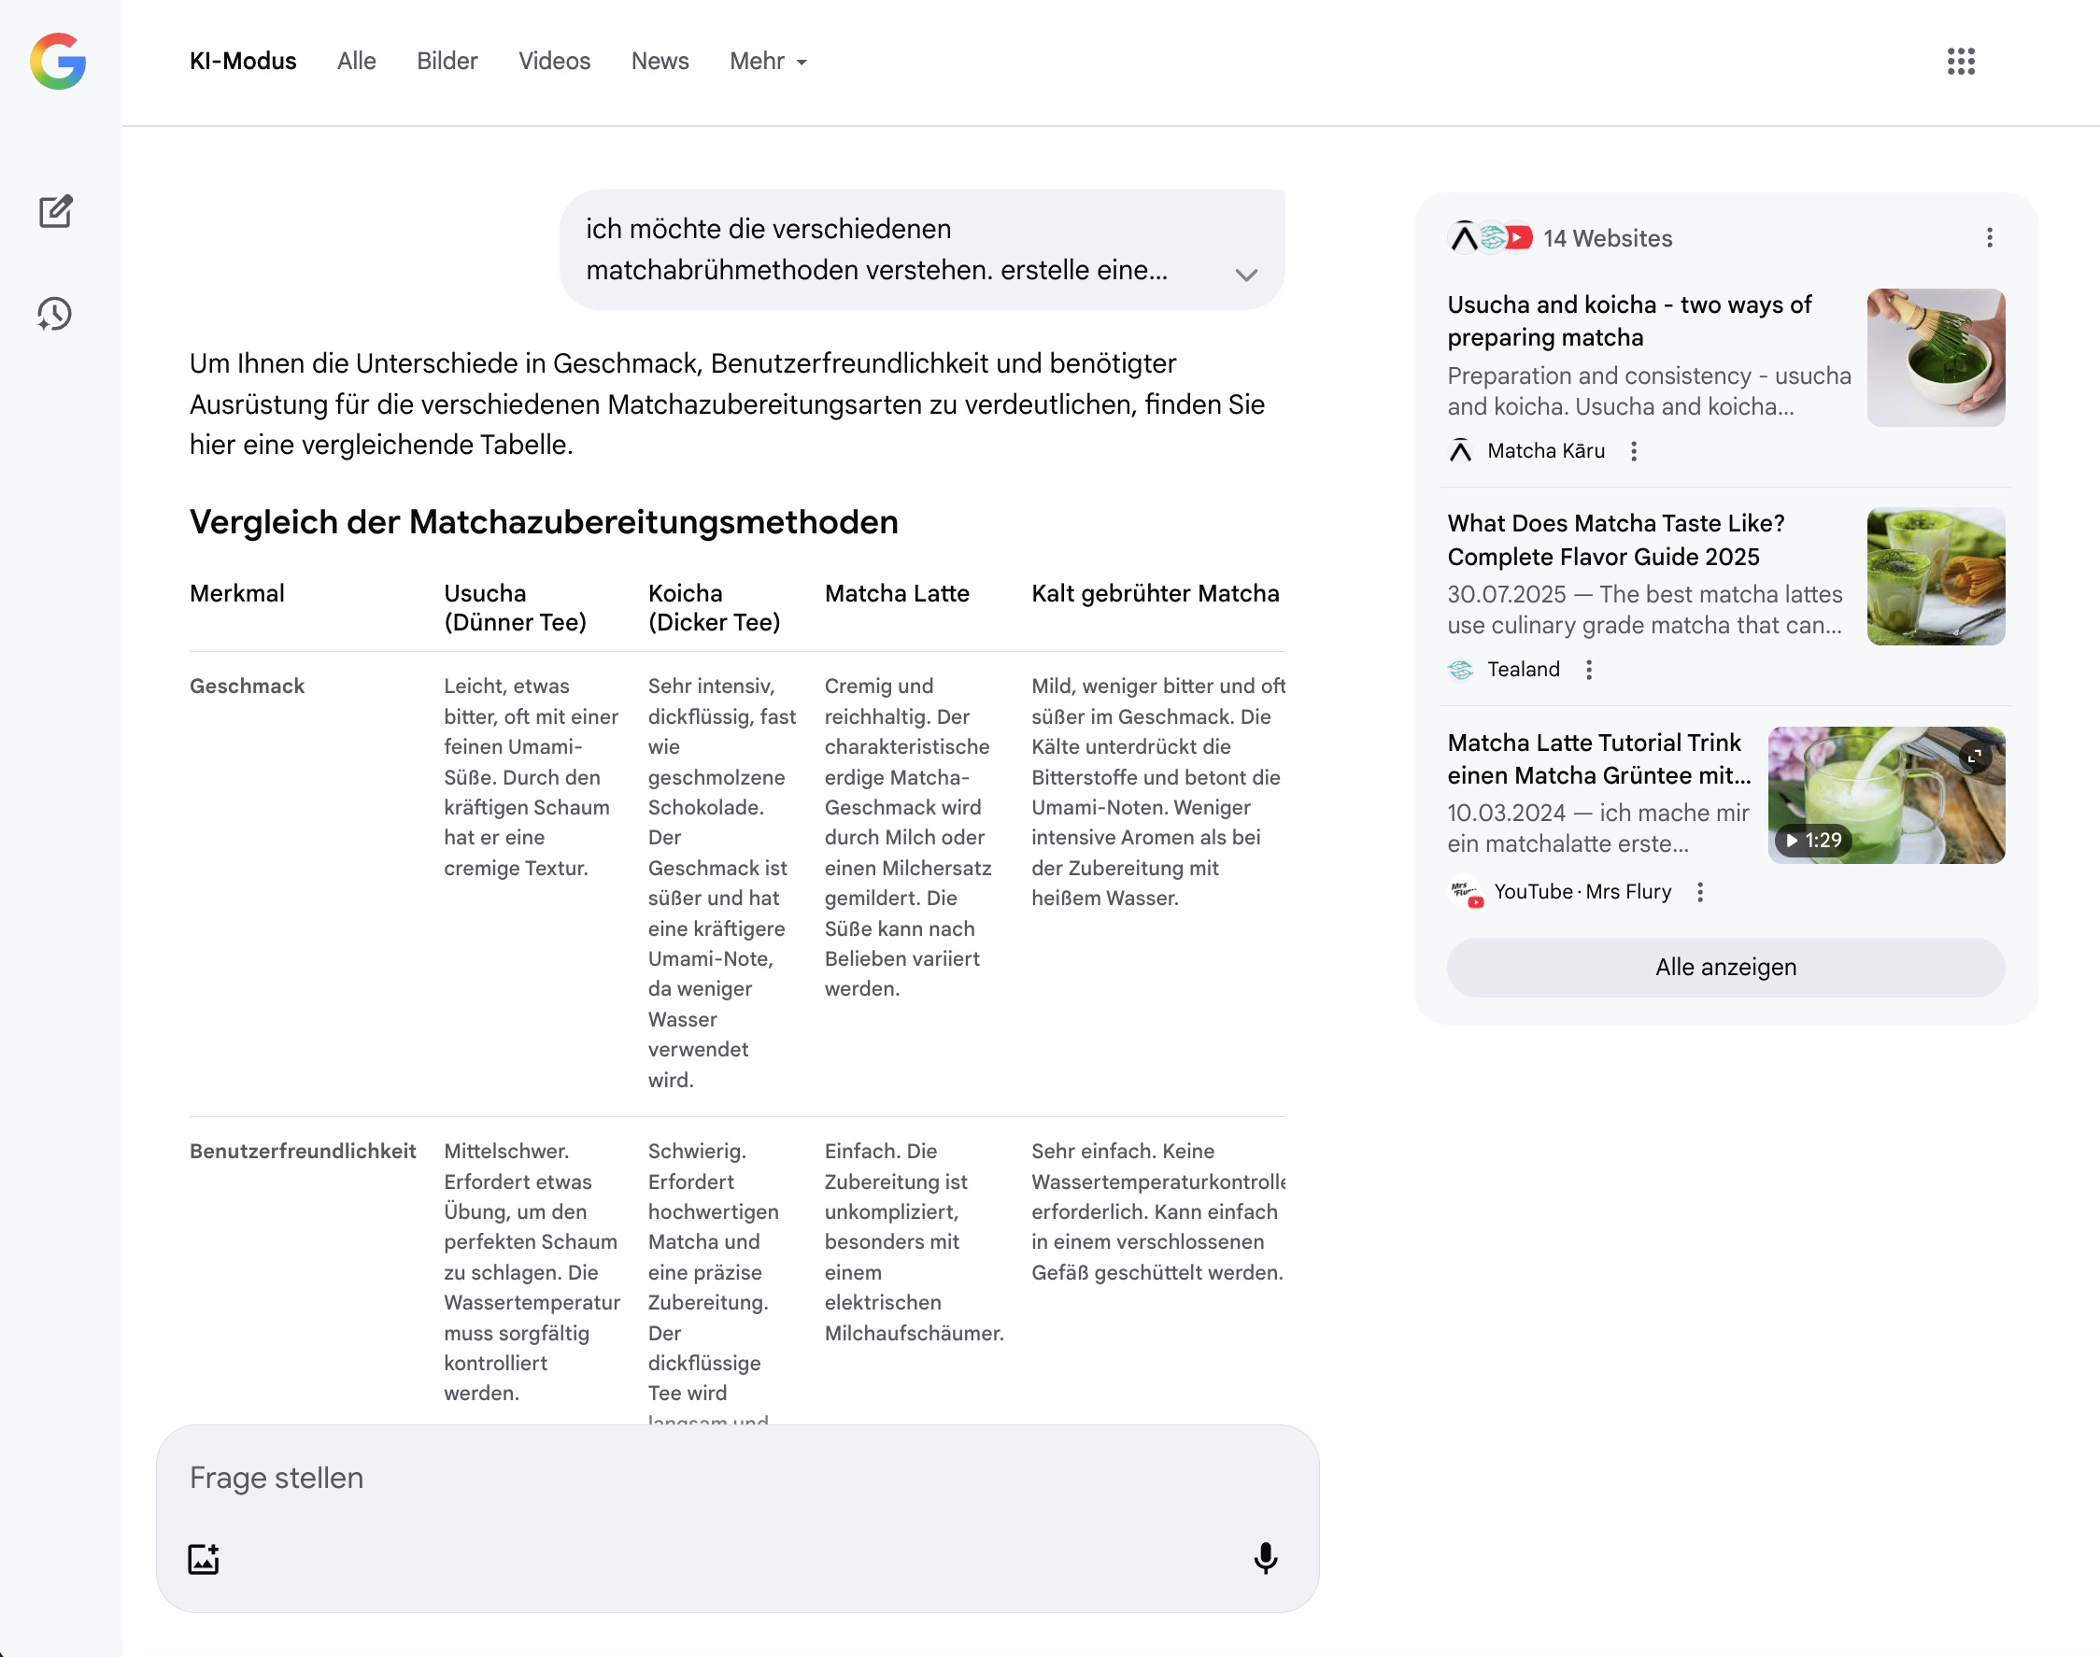Open options menu next to Tealand
Viewport: 2100px width, 1657px height.
1590,670
